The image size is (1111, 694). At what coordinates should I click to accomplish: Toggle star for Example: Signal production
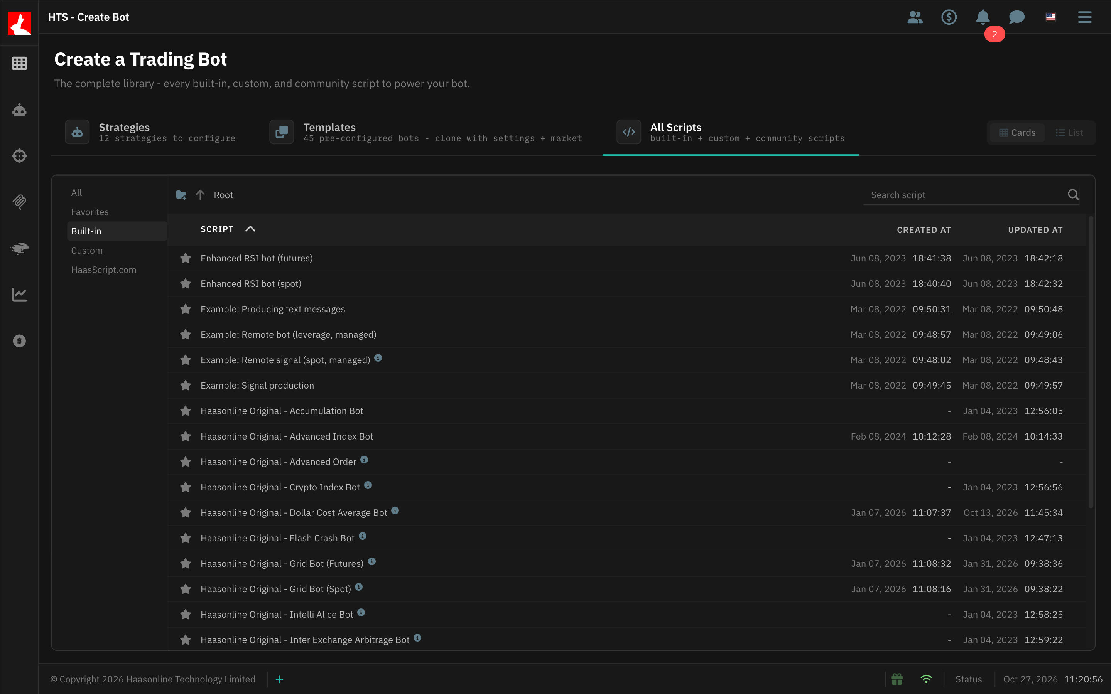186,386
